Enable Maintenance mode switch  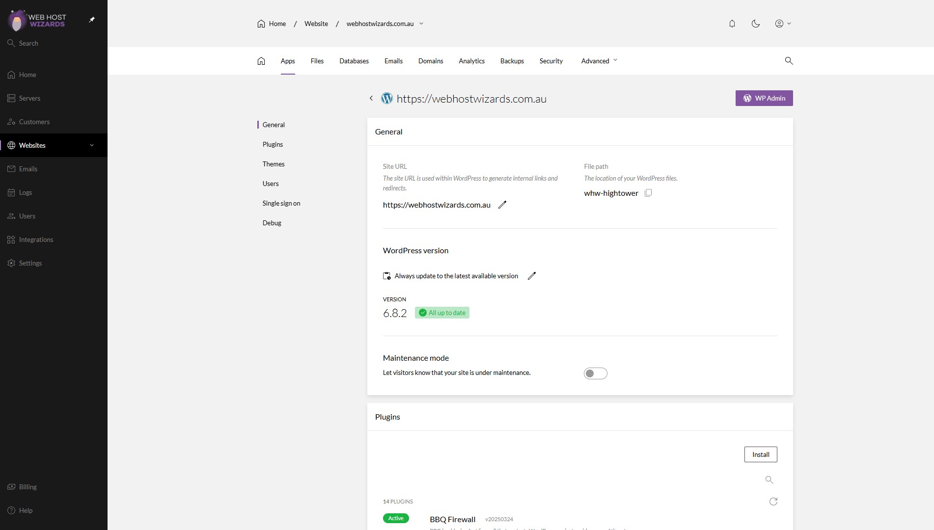click(x=595, y=373)
